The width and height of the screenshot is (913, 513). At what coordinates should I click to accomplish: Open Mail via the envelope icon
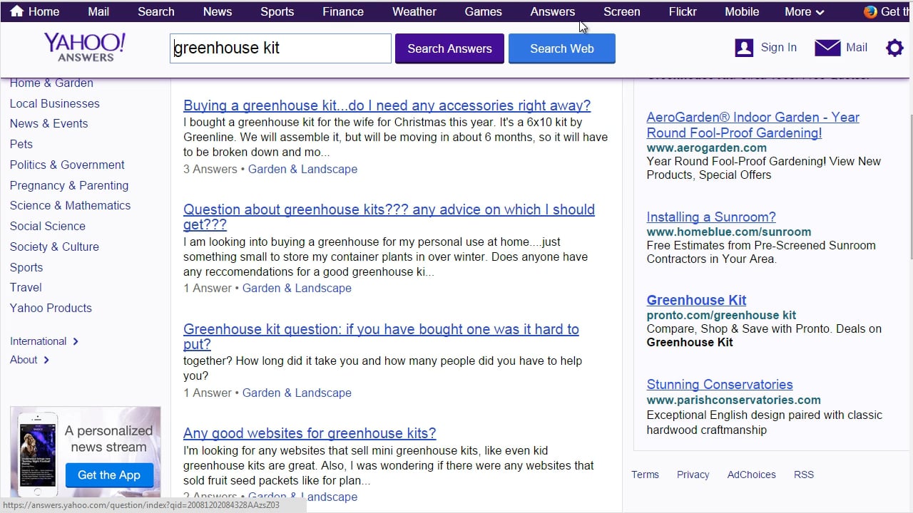827,48
